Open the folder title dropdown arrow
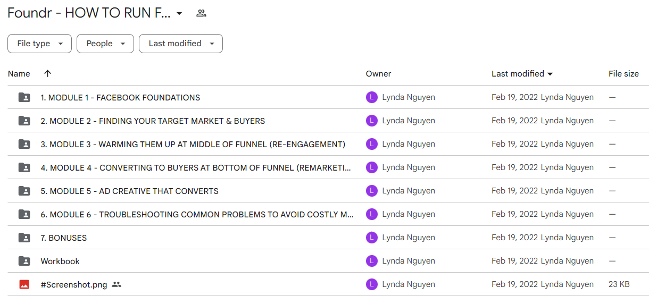 [x=179, y=13]
